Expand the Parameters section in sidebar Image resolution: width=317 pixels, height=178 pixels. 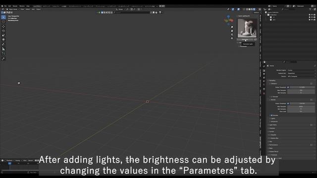(243, 46)
